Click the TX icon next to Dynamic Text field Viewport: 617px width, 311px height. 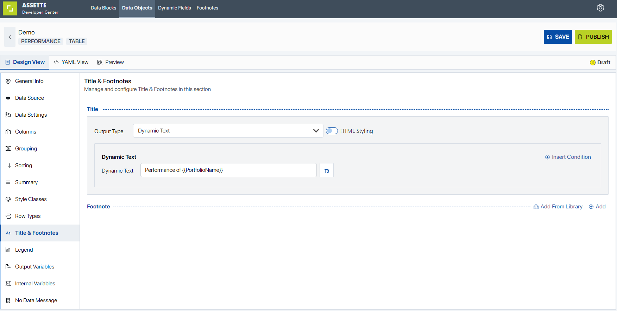(x=327, y=170)
